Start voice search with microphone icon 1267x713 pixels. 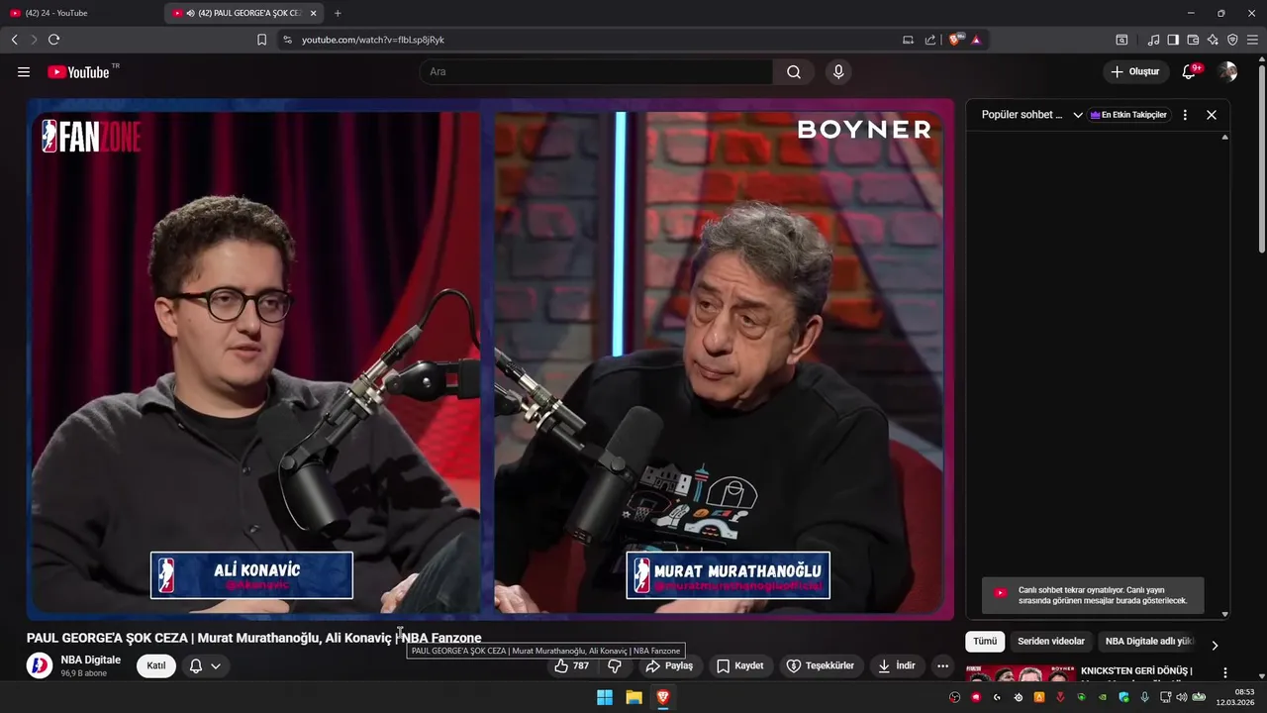tap(838, 71)
